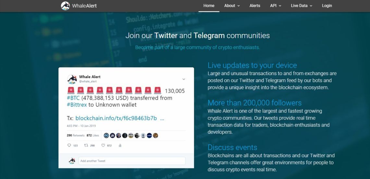
Task: Click the Add another Tweet field
Action: pos(132,161)
